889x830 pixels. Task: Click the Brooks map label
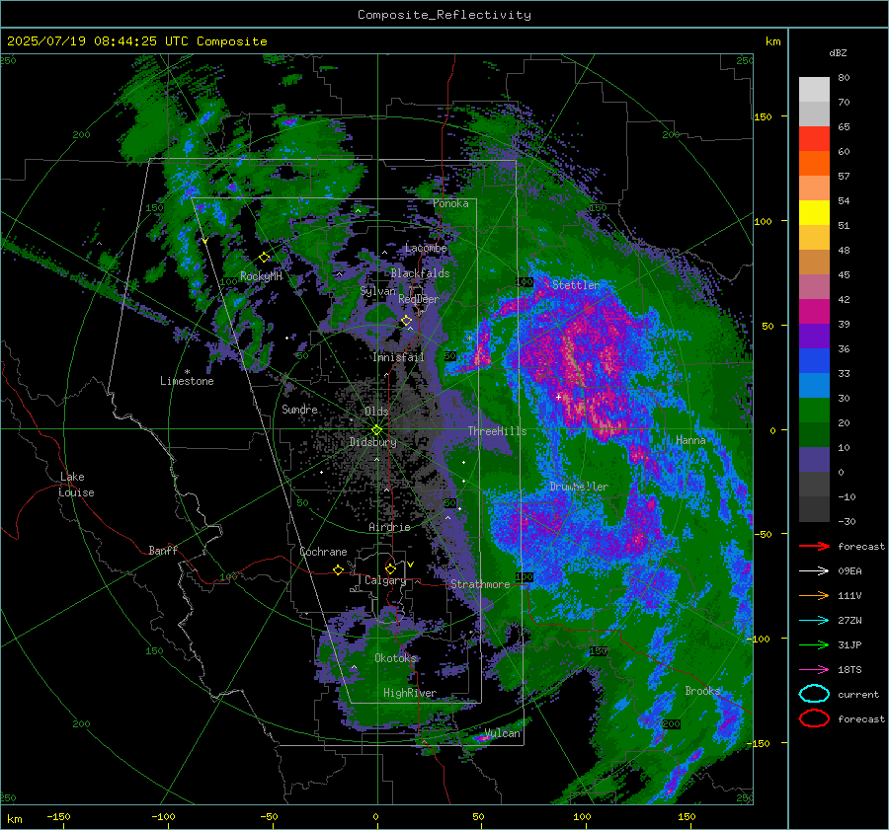tap(702, 691)
